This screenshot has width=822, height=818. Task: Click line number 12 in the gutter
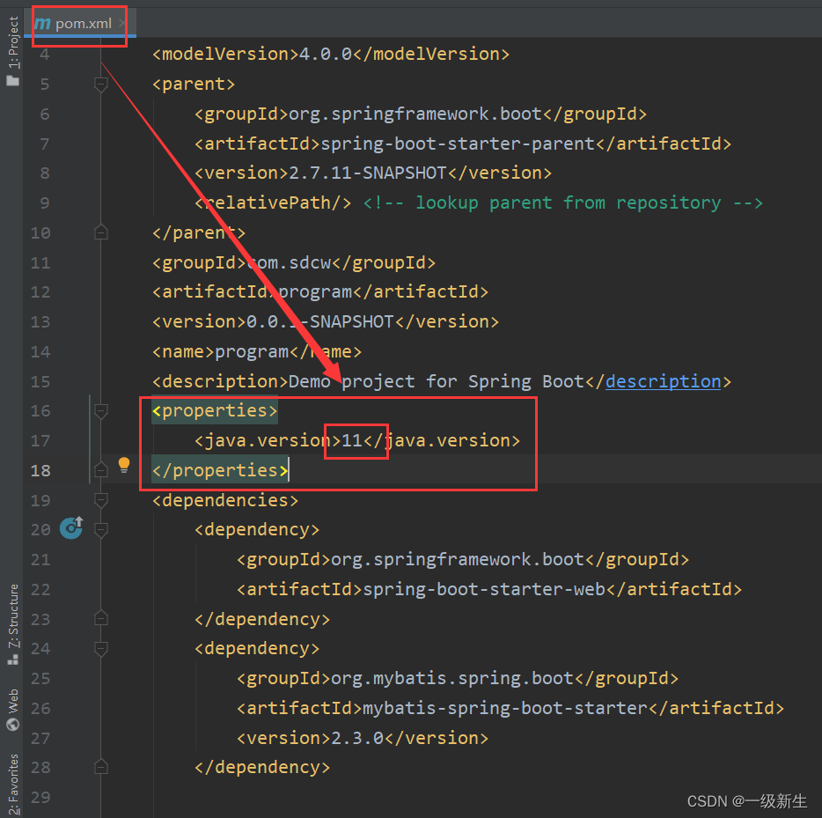click(40, 292)
